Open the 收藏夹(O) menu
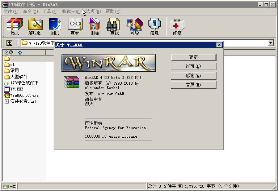Screen dimensions: 278x191 coord(72,12)
